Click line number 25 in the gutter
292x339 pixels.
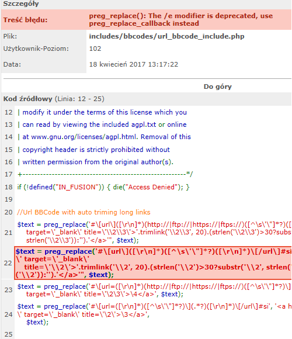tap(8, 334)
